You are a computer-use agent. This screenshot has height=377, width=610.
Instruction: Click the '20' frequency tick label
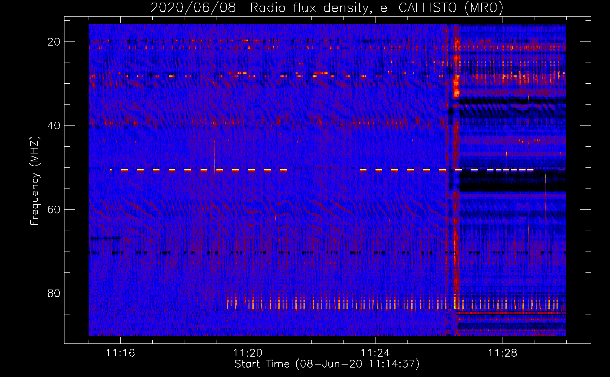pyautogui.click(x=54, y=41)
